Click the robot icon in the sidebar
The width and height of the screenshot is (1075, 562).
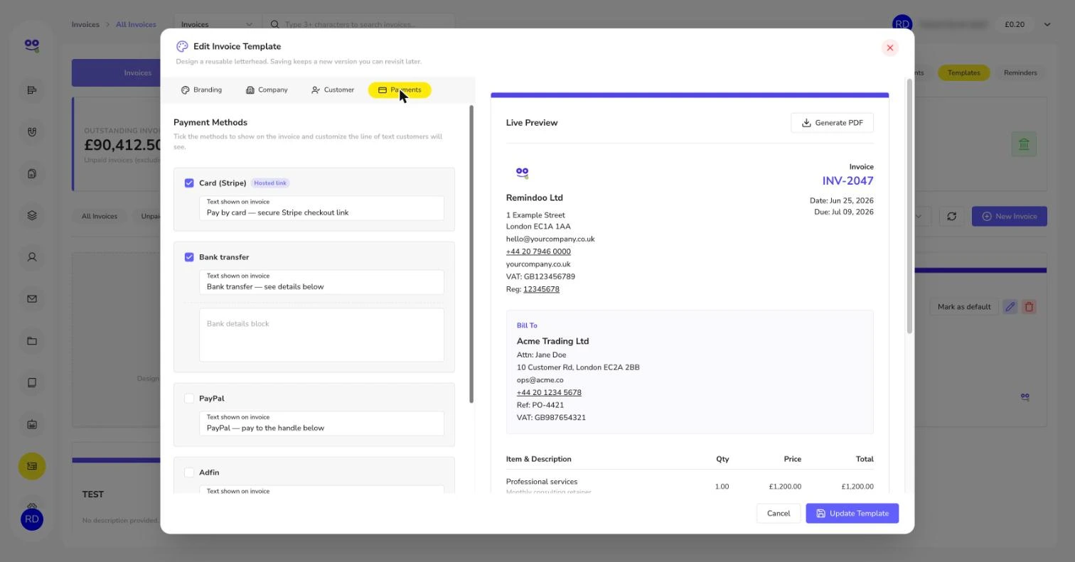pos(32,424)
